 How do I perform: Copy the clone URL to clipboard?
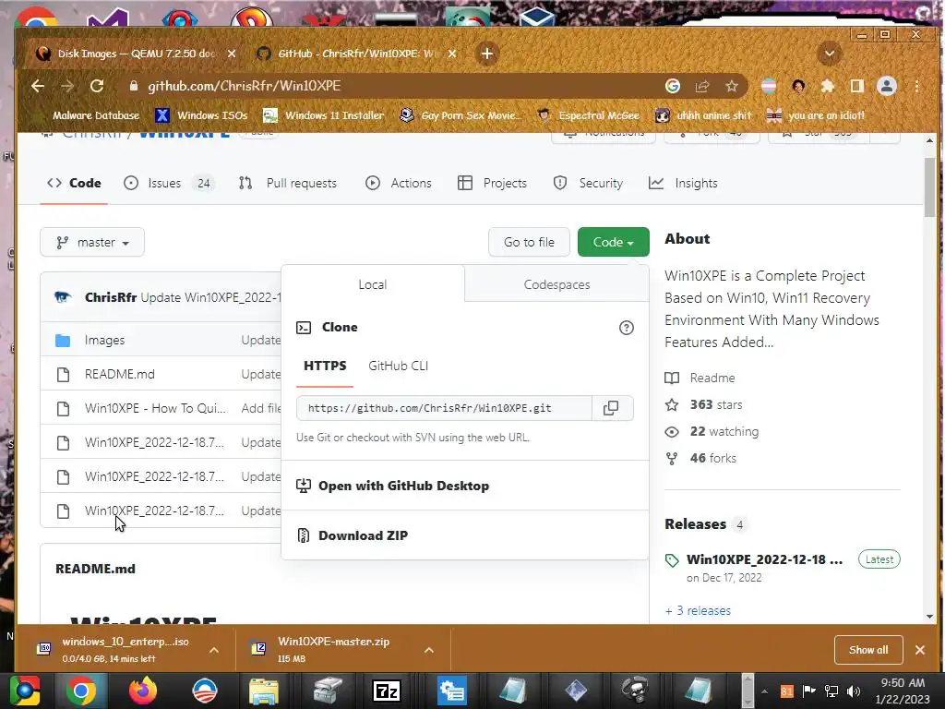point(611,408)
